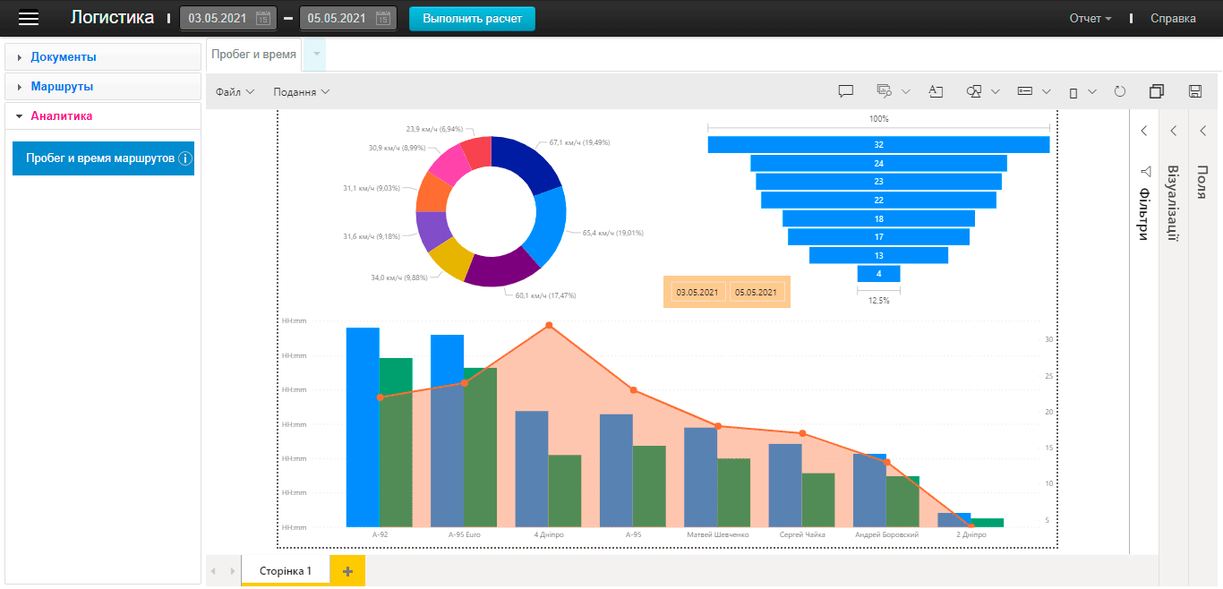
Task: Expand the Фільтри pane
Action: coord(1144,131)
